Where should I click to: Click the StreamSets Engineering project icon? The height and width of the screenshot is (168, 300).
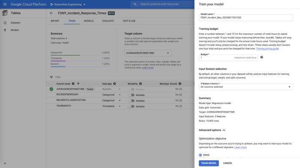point(52,4)
